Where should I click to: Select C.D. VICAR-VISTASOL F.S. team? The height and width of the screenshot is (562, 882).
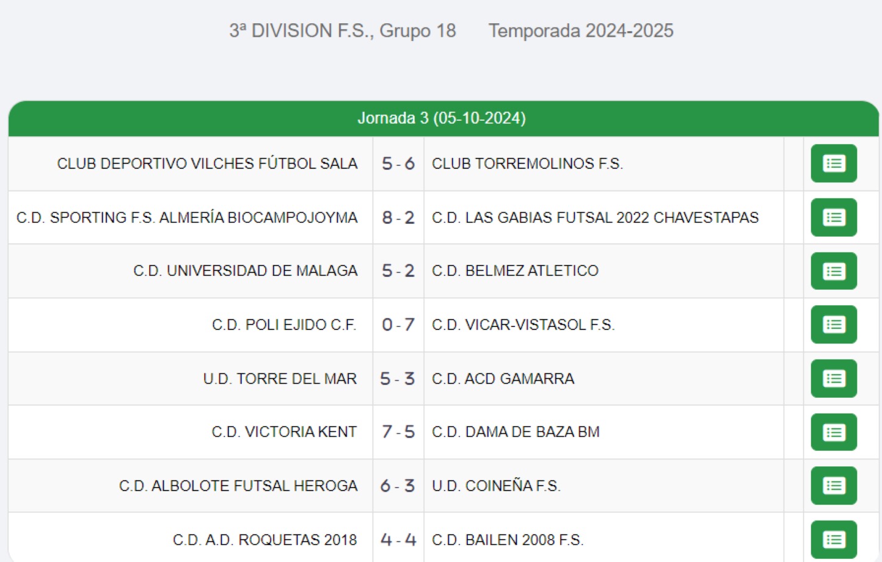(523, 325)
